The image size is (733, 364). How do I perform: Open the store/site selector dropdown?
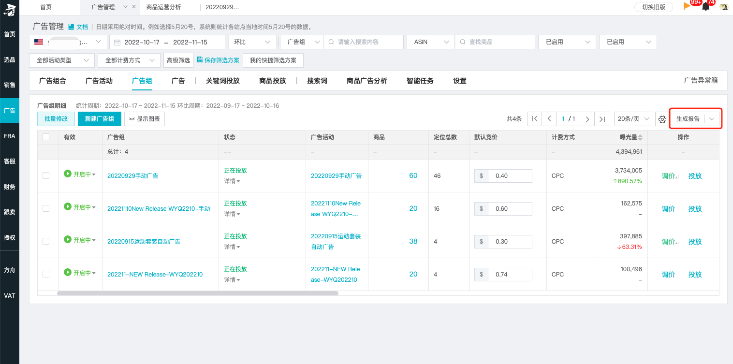click(x=68, y=42)
